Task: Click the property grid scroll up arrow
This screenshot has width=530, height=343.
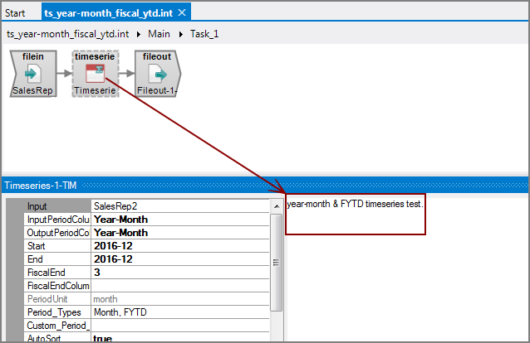Action: click(277, 206)
